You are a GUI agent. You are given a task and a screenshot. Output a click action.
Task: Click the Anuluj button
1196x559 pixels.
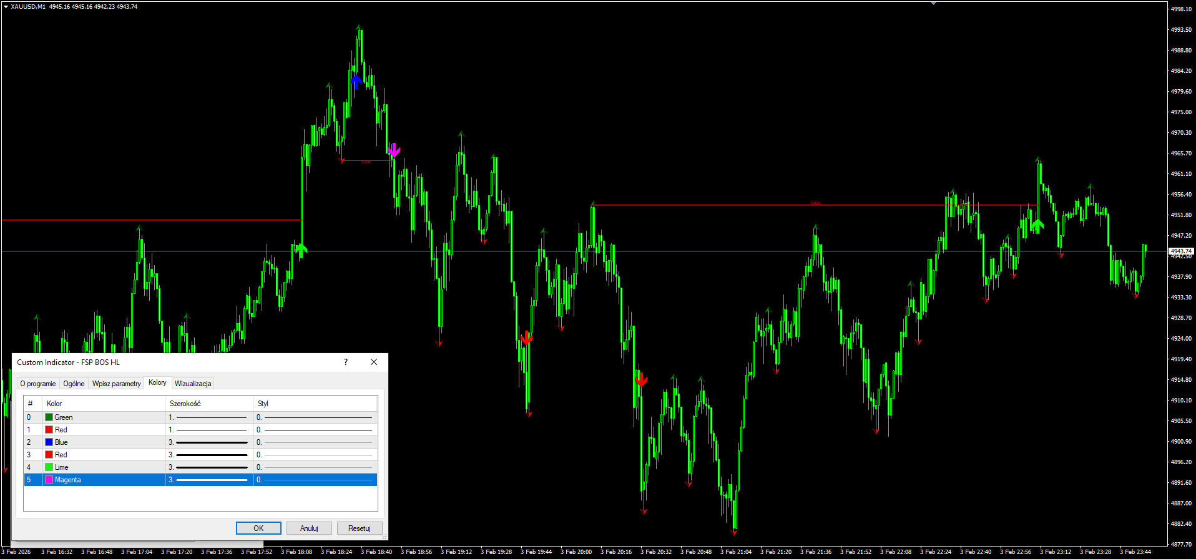309,528
